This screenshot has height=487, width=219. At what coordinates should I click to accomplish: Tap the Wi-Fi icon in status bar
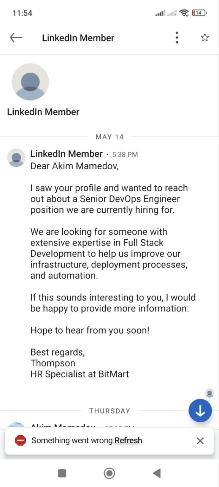pyautogui.click(x=184, y=13)
